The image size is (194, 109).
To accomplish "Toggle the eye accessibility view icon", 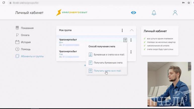I will pyautogui.click(x=134, y=13).
